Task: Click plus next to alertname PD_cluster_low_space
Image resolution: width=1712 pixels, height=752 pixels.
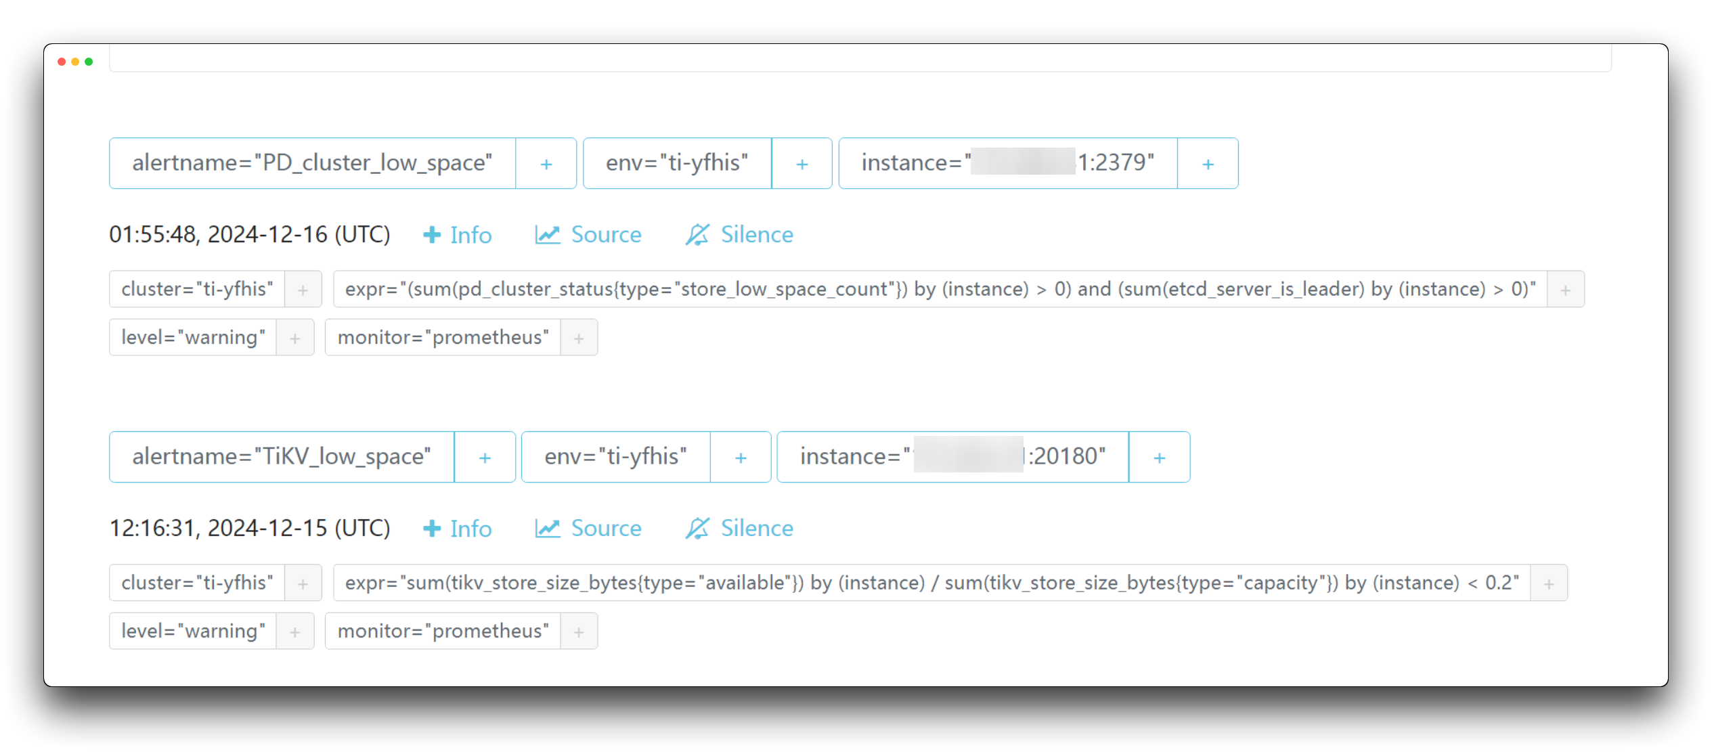Action: [x=546, y=164]
